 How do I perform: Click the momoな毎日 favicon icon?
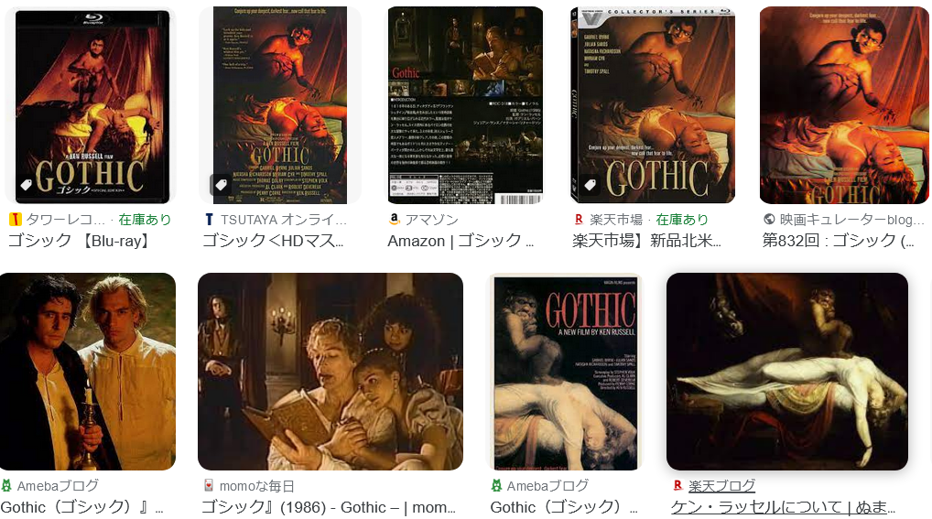click(209, 486)
